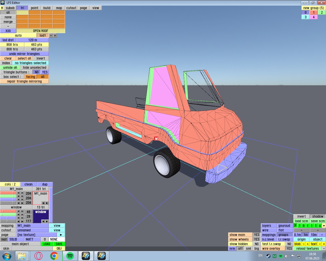The height and width of the screenshot is (261, 326).
Task: Click the P view button in the green row
Action: (295, 226)
